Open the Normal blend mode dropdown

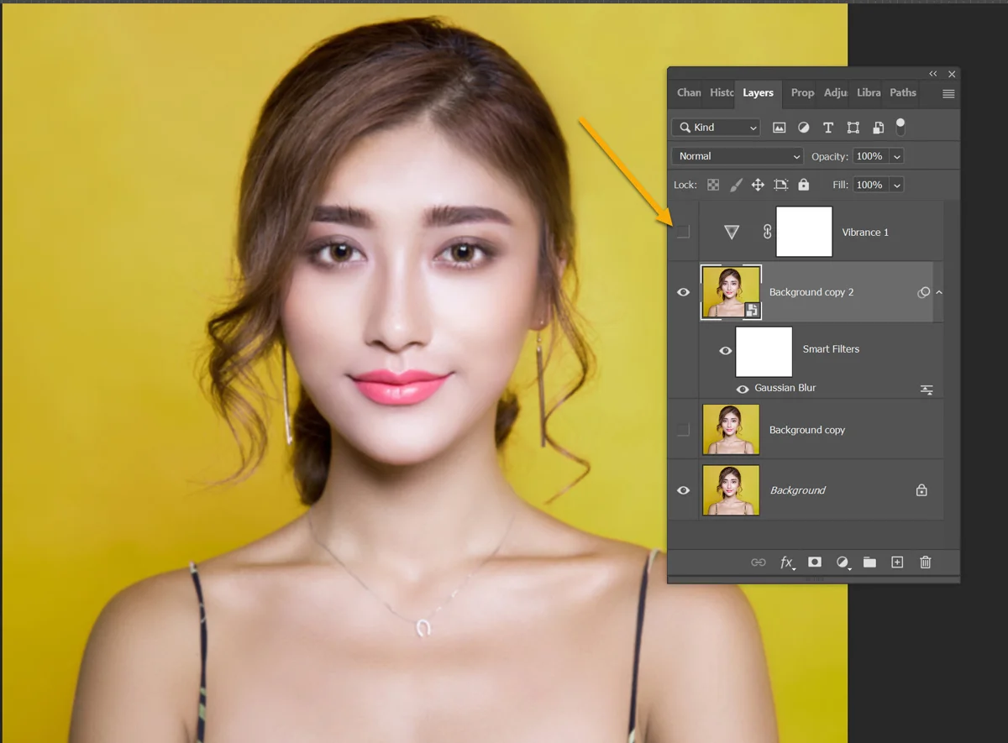(738, 156)
